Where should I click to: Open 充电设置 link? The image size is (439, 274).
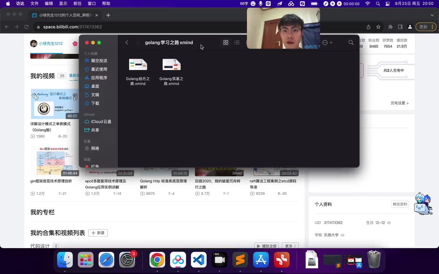coord(399,103)
